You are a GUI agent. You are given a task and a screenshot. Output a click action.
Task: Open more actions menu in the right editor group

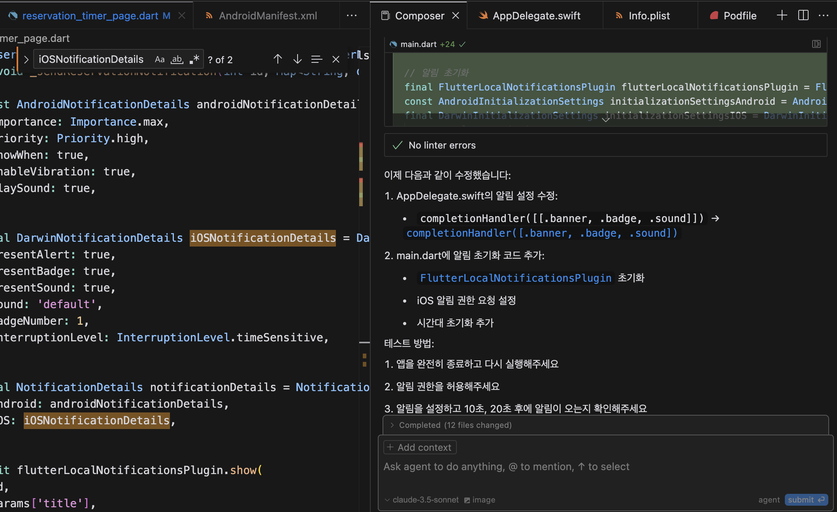tap(824, 15)
